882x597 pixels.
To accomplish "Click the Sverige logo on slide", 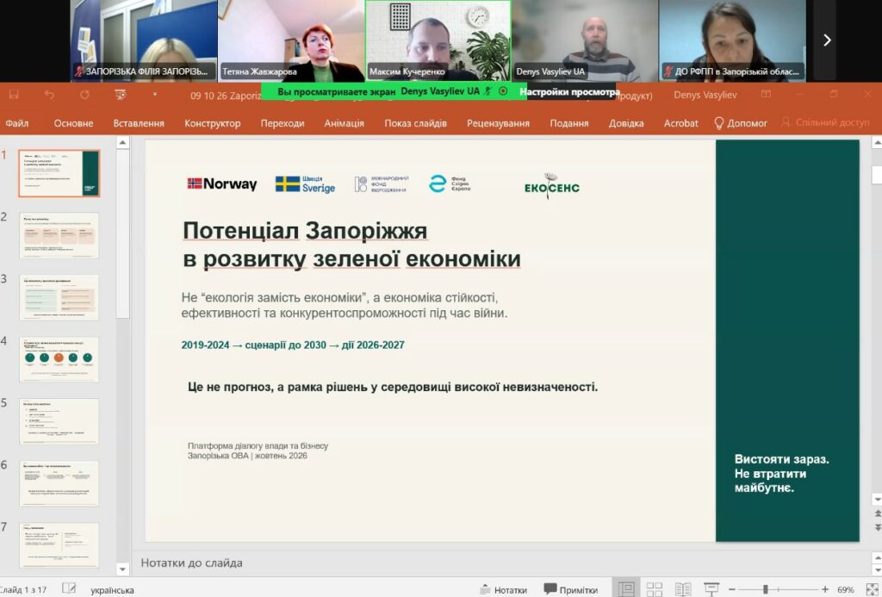I will 305,184.
